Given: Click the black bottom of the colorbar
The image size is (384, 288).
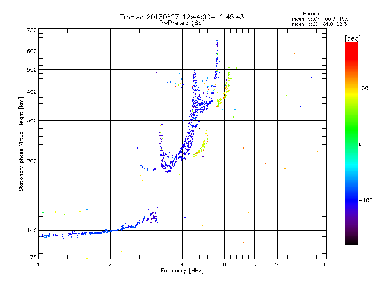Looking at the screenshot, I should tap(351, 242).
